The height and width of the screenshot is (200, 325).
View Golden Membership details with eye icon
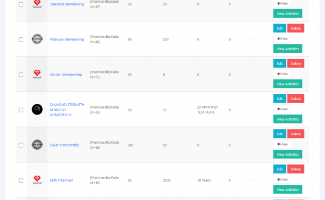(x=282, y=74)
